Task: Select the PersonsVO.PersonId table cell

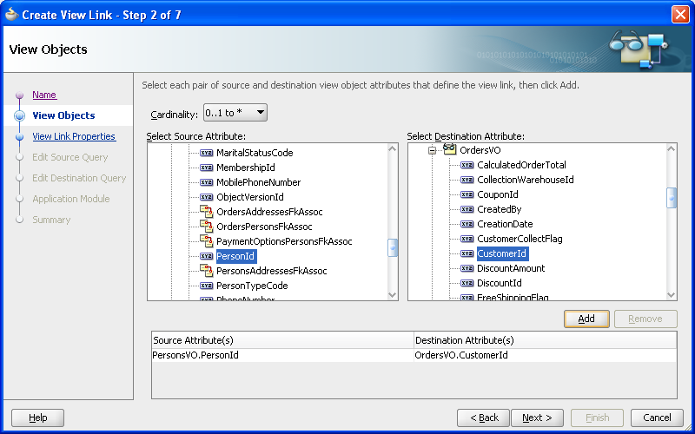Action: [282, 355]
